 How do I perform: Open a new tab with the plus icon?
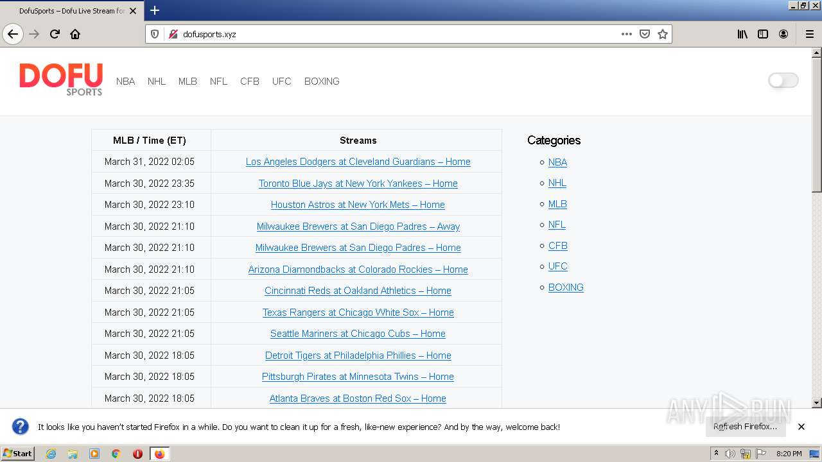coord(155,10)
